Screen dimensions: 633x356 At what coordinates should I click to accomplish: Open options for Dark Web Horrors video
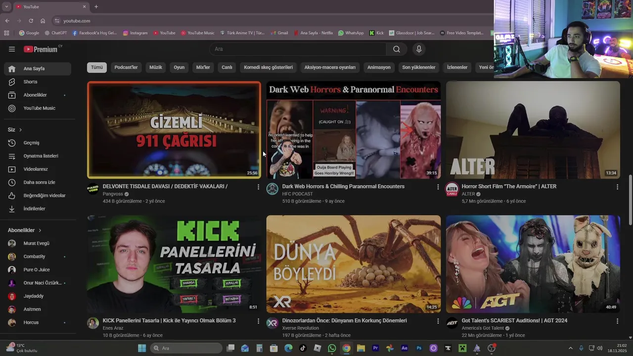[x=438, y=187]
